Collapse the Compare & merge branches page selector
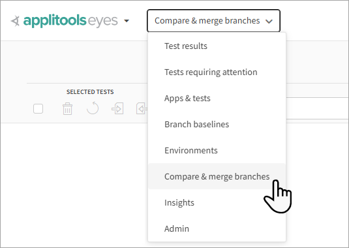349x248 pixels. (213, 21)
